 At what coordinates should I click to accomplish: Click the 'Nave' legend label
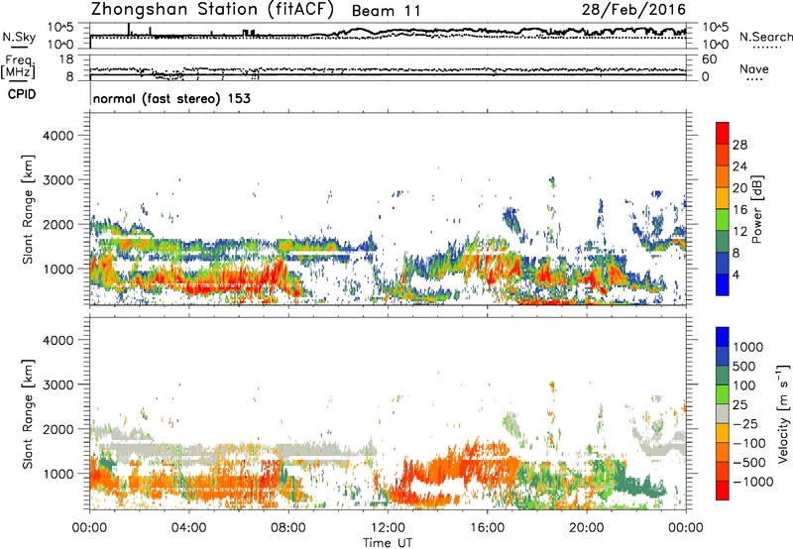click(754, 69)
